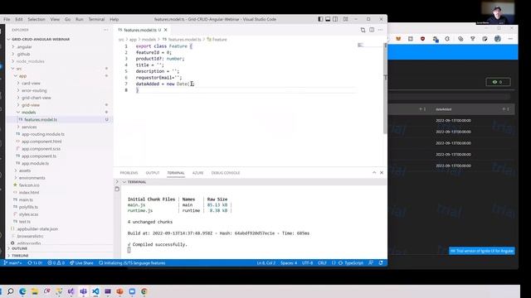Open the Terminal menu
Screen dimensions: 531x298
(96, 19)
